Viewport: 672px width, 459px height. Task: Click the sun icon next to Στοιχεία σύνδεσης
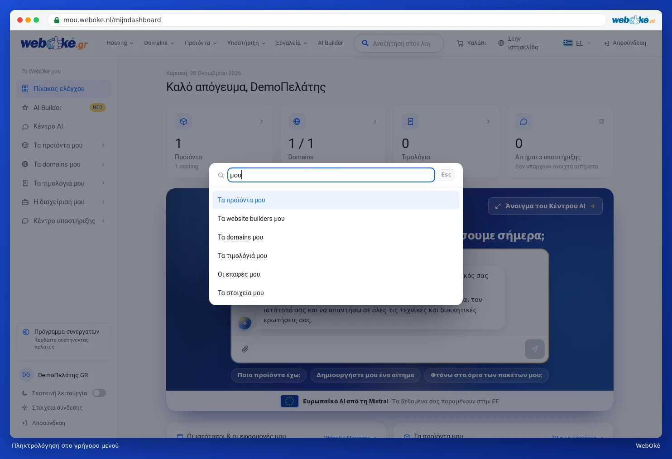coord(25,407)
